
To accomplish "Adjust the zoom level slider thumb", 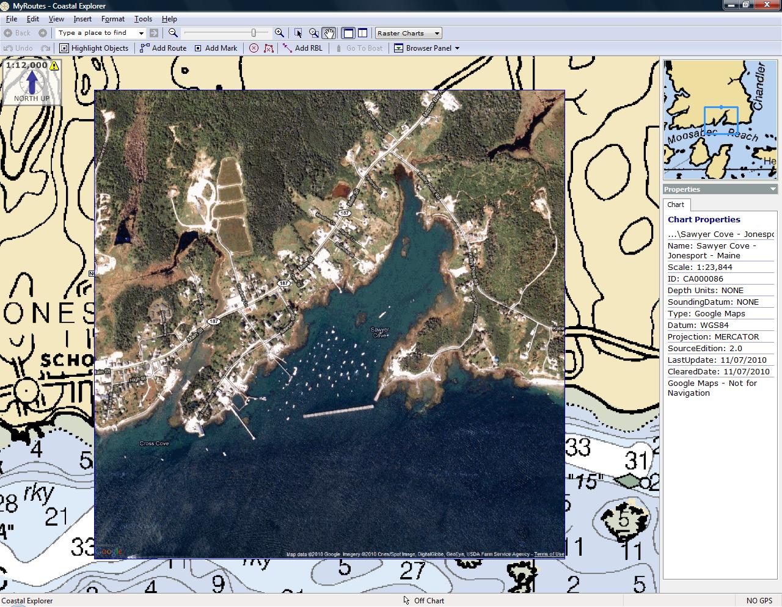I will click(254, 33).
